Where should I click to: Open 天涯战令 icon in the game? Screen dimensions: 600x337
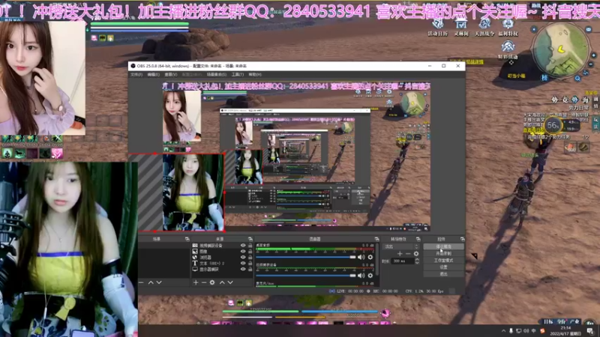click(x=484, y=27)
